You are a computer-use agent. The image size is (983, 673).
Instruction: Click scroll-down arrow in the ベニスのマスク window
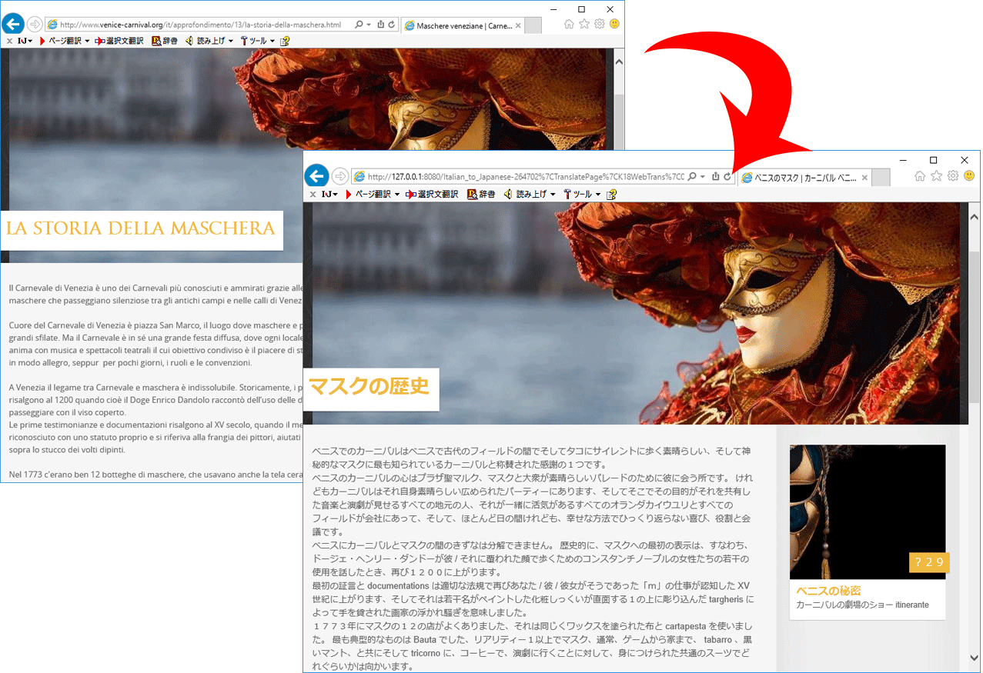coord(975,658)
